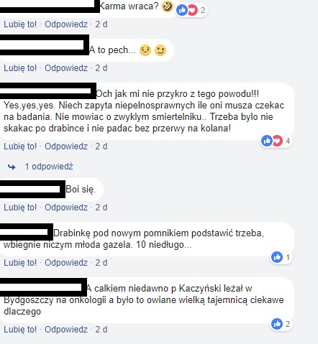Click Odpowiedz under młoda gazela comment
Image resolution: width=318 pixels, height=344 pixels.
66,263
